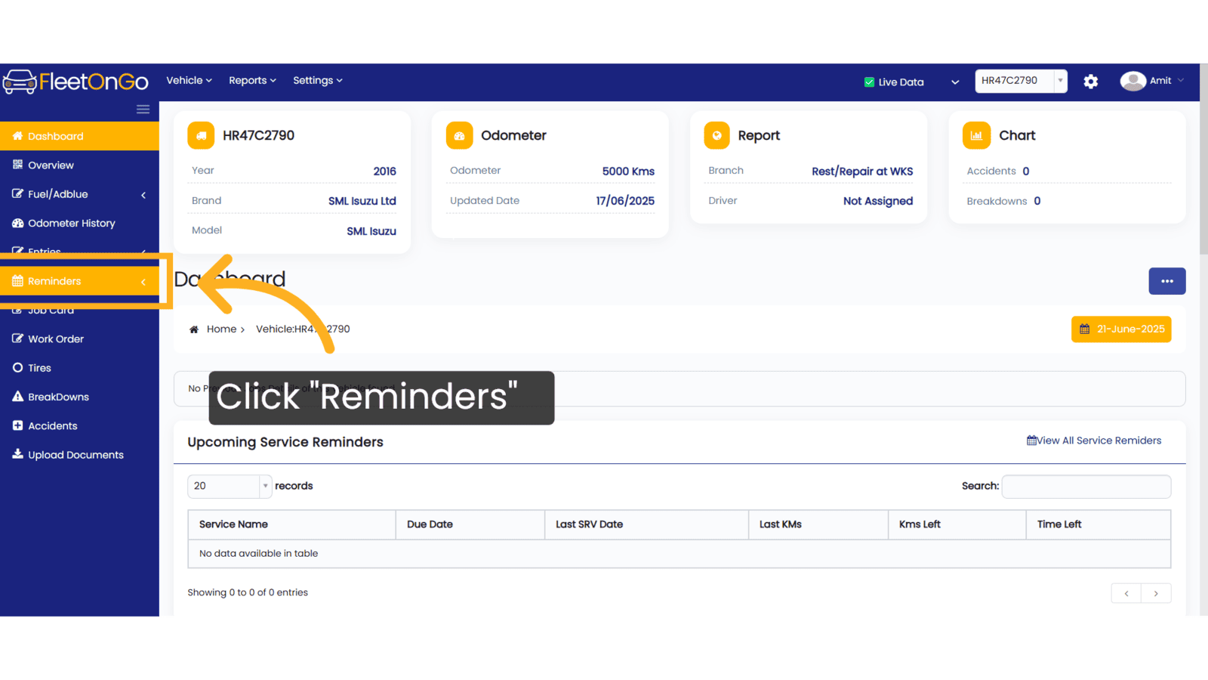Click the three-dots more options button

pos(1167,281)
